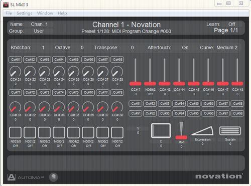Screen dimensions: 251x186
Task: Click the CC# 43 fader handle
Action: pyautogui.click(x=165, y=84)
